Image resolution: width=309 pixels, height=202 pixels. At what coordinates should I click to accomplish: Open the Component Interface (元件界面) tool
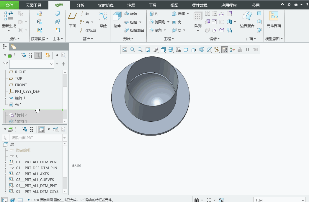pos(274,19)
